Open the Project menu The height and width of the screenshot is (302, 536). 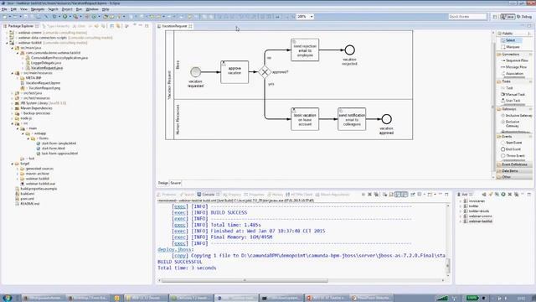67,9
